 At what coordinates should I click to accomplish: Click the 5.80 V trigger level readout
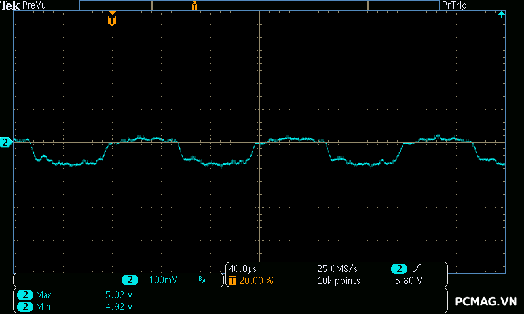coord(408,280)
